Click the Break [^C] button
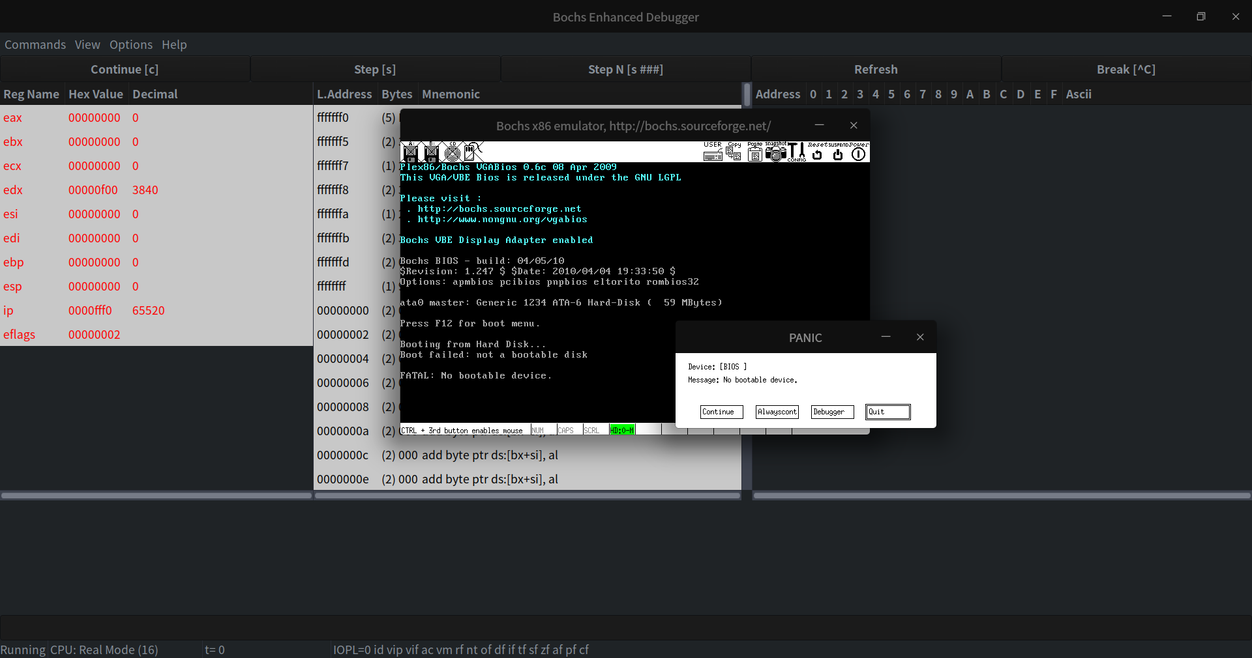 point(1126,69)
